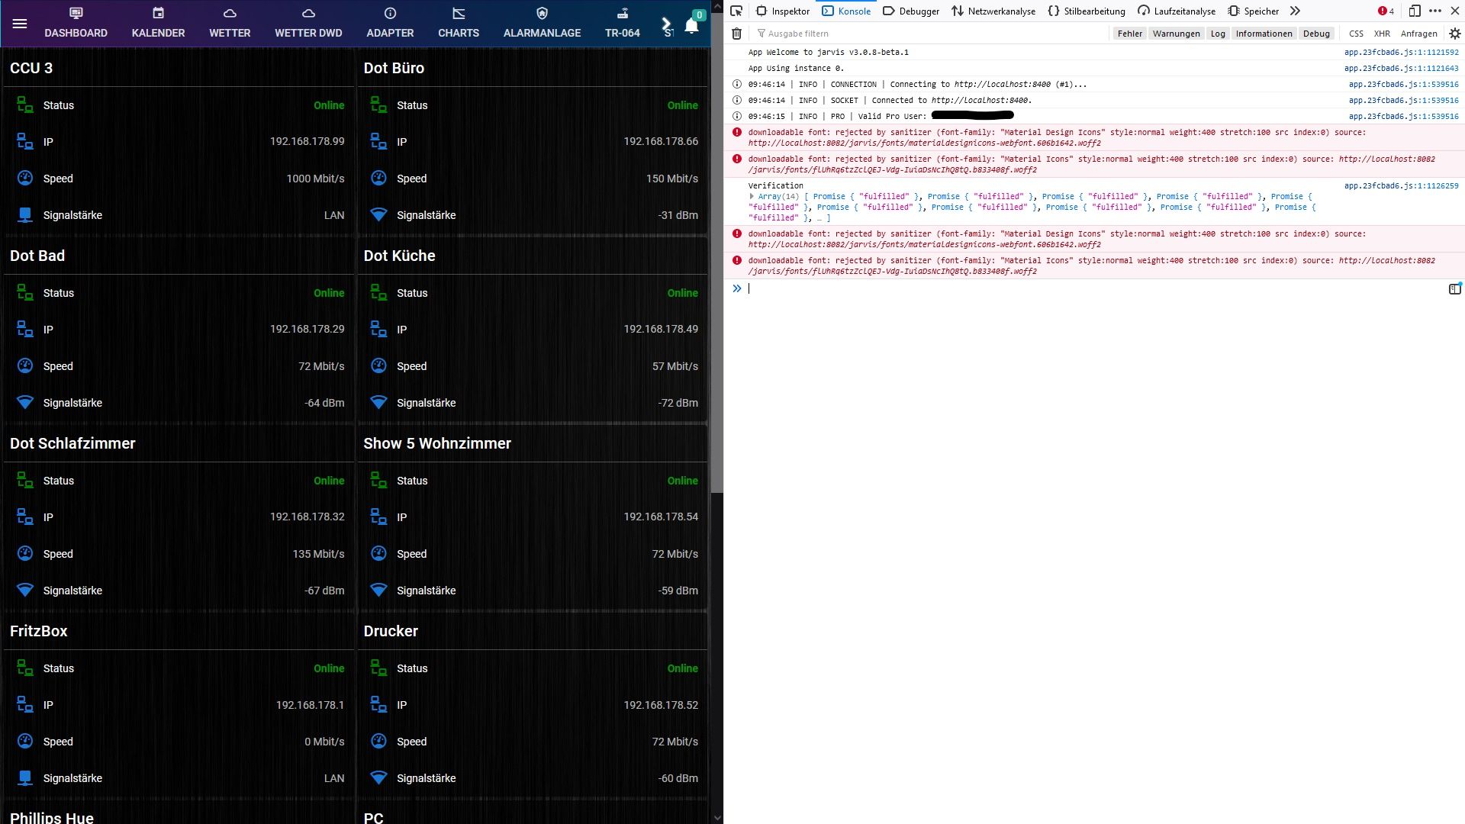
Task: Open the Speicher panel
Action: coord(1254,11)
